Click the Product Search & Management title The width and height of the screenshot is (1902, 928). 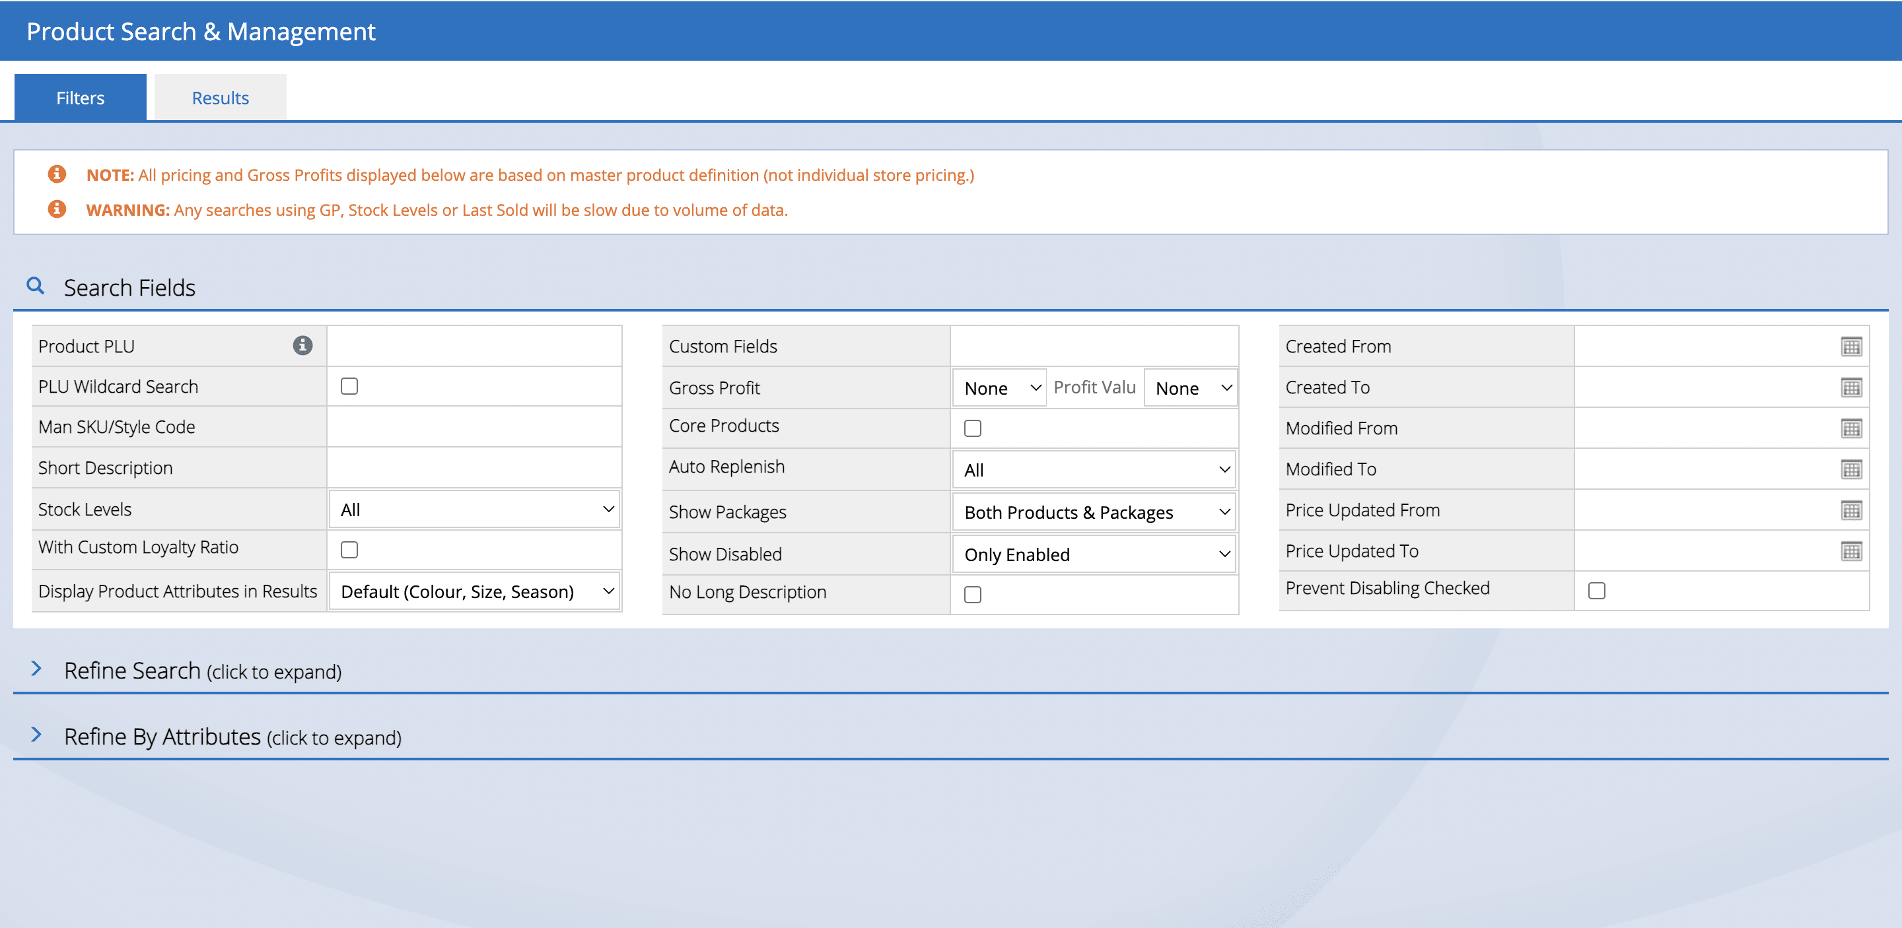tap(201, 31)
